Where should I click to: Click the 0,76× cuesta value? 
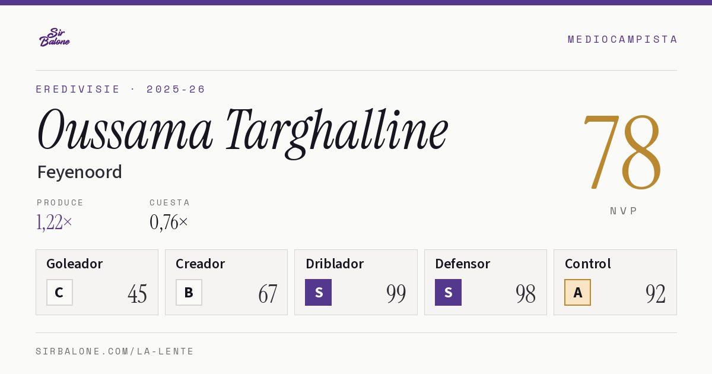click(169, 222)
